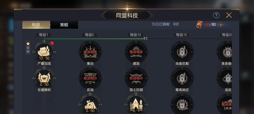Switch to the 策略 tab
This screenshot has height=114, width=254.
[64, 25]
